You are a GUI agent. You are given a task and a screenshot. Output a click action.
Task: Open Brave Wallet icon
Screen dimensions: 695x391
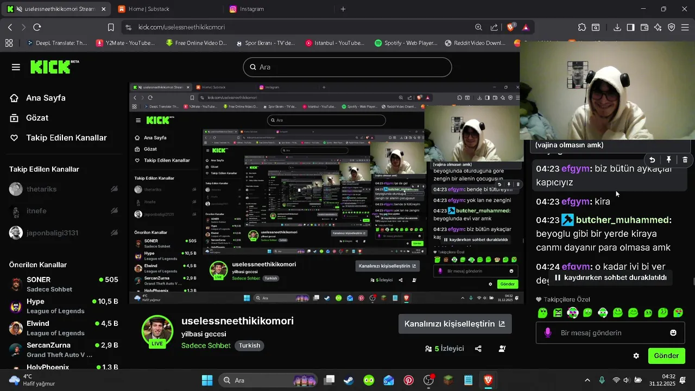click(x=645, y=27)
